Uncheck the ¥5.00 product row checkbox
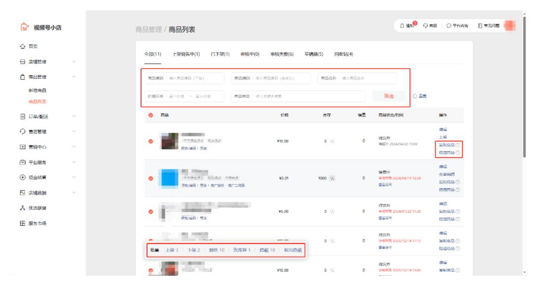The image size is (533, 287). pos(150,212)
